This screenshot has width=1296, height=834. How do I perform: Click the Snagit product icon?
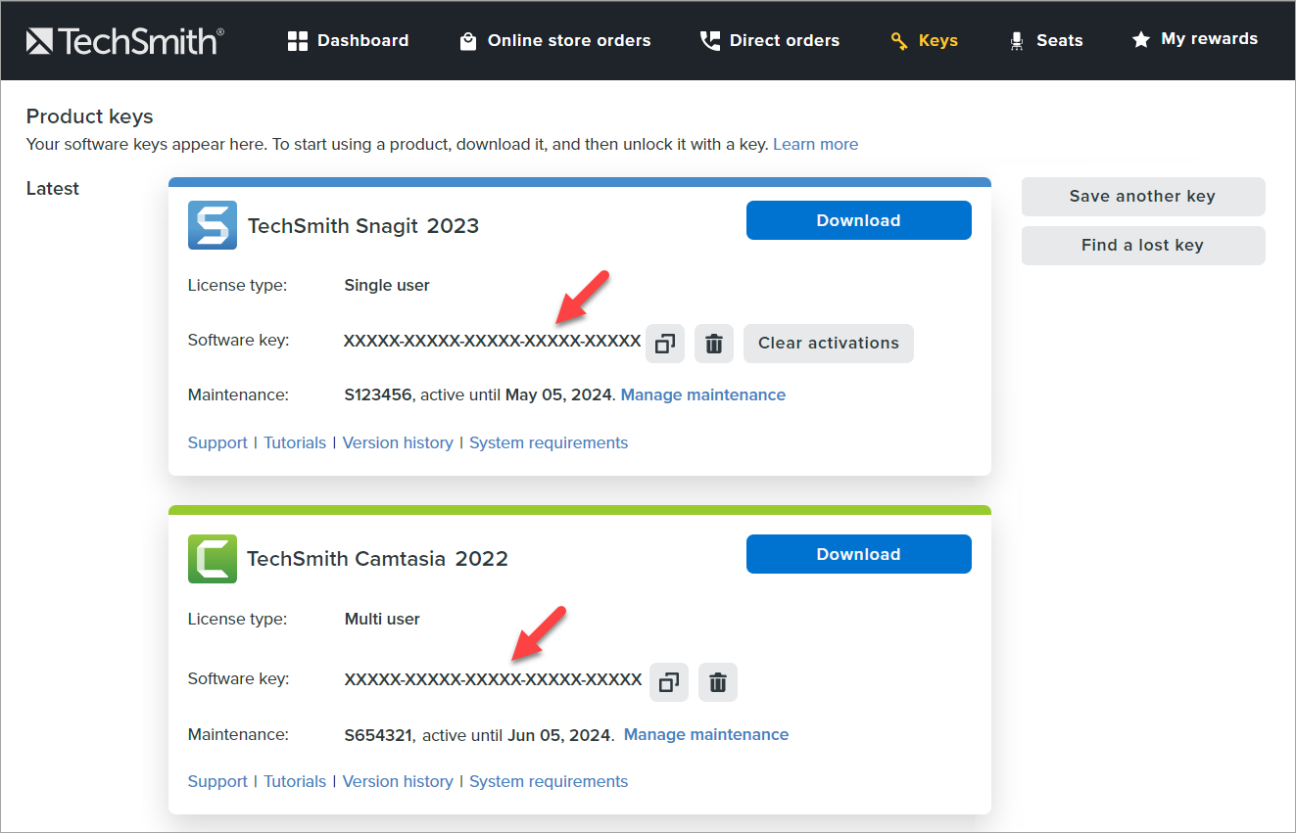click(x=213, y=225)
